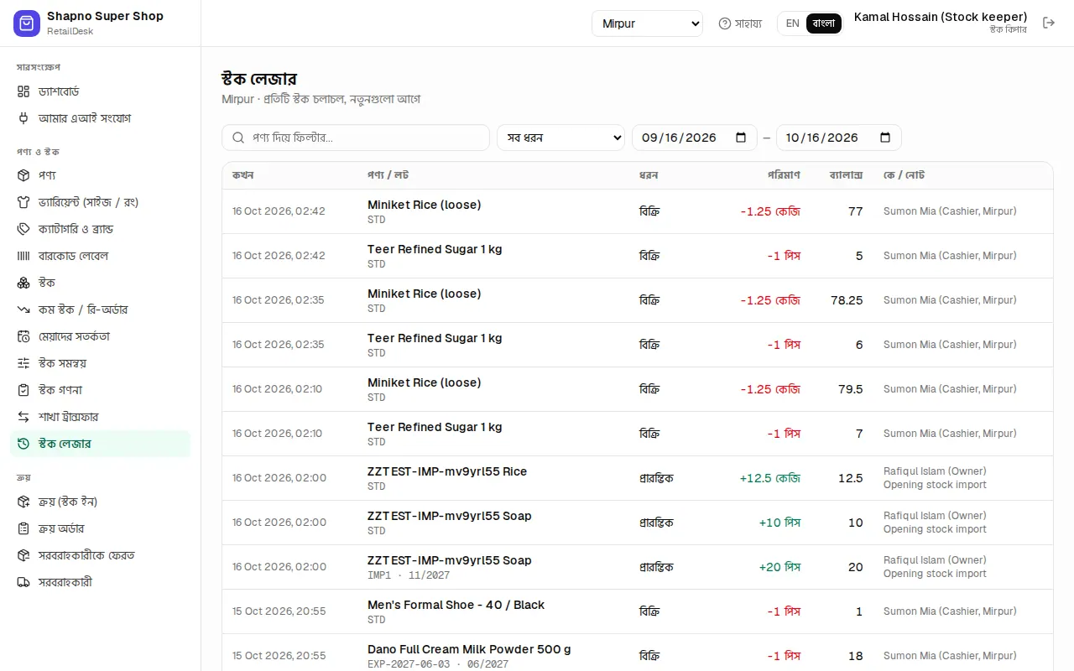Click the package icon for ক্রয় (স্টক ইন)
1074x671 pixels.
click(x=23, y=502)
